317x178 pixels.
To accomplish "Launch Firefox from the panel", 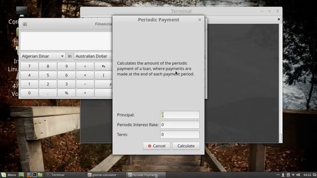I will pos(29,175).
